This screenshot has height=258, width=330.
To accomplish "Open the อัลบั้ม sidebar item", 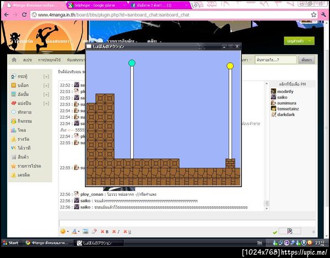I will pos(23,94).
